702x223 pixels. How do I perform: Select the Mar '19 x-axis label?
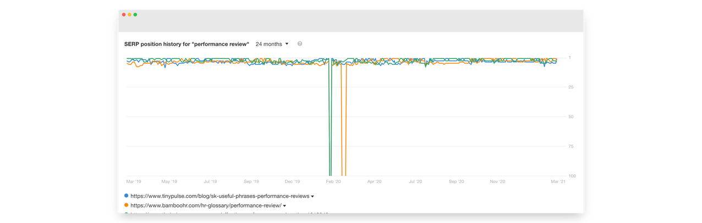pos(134,181)
